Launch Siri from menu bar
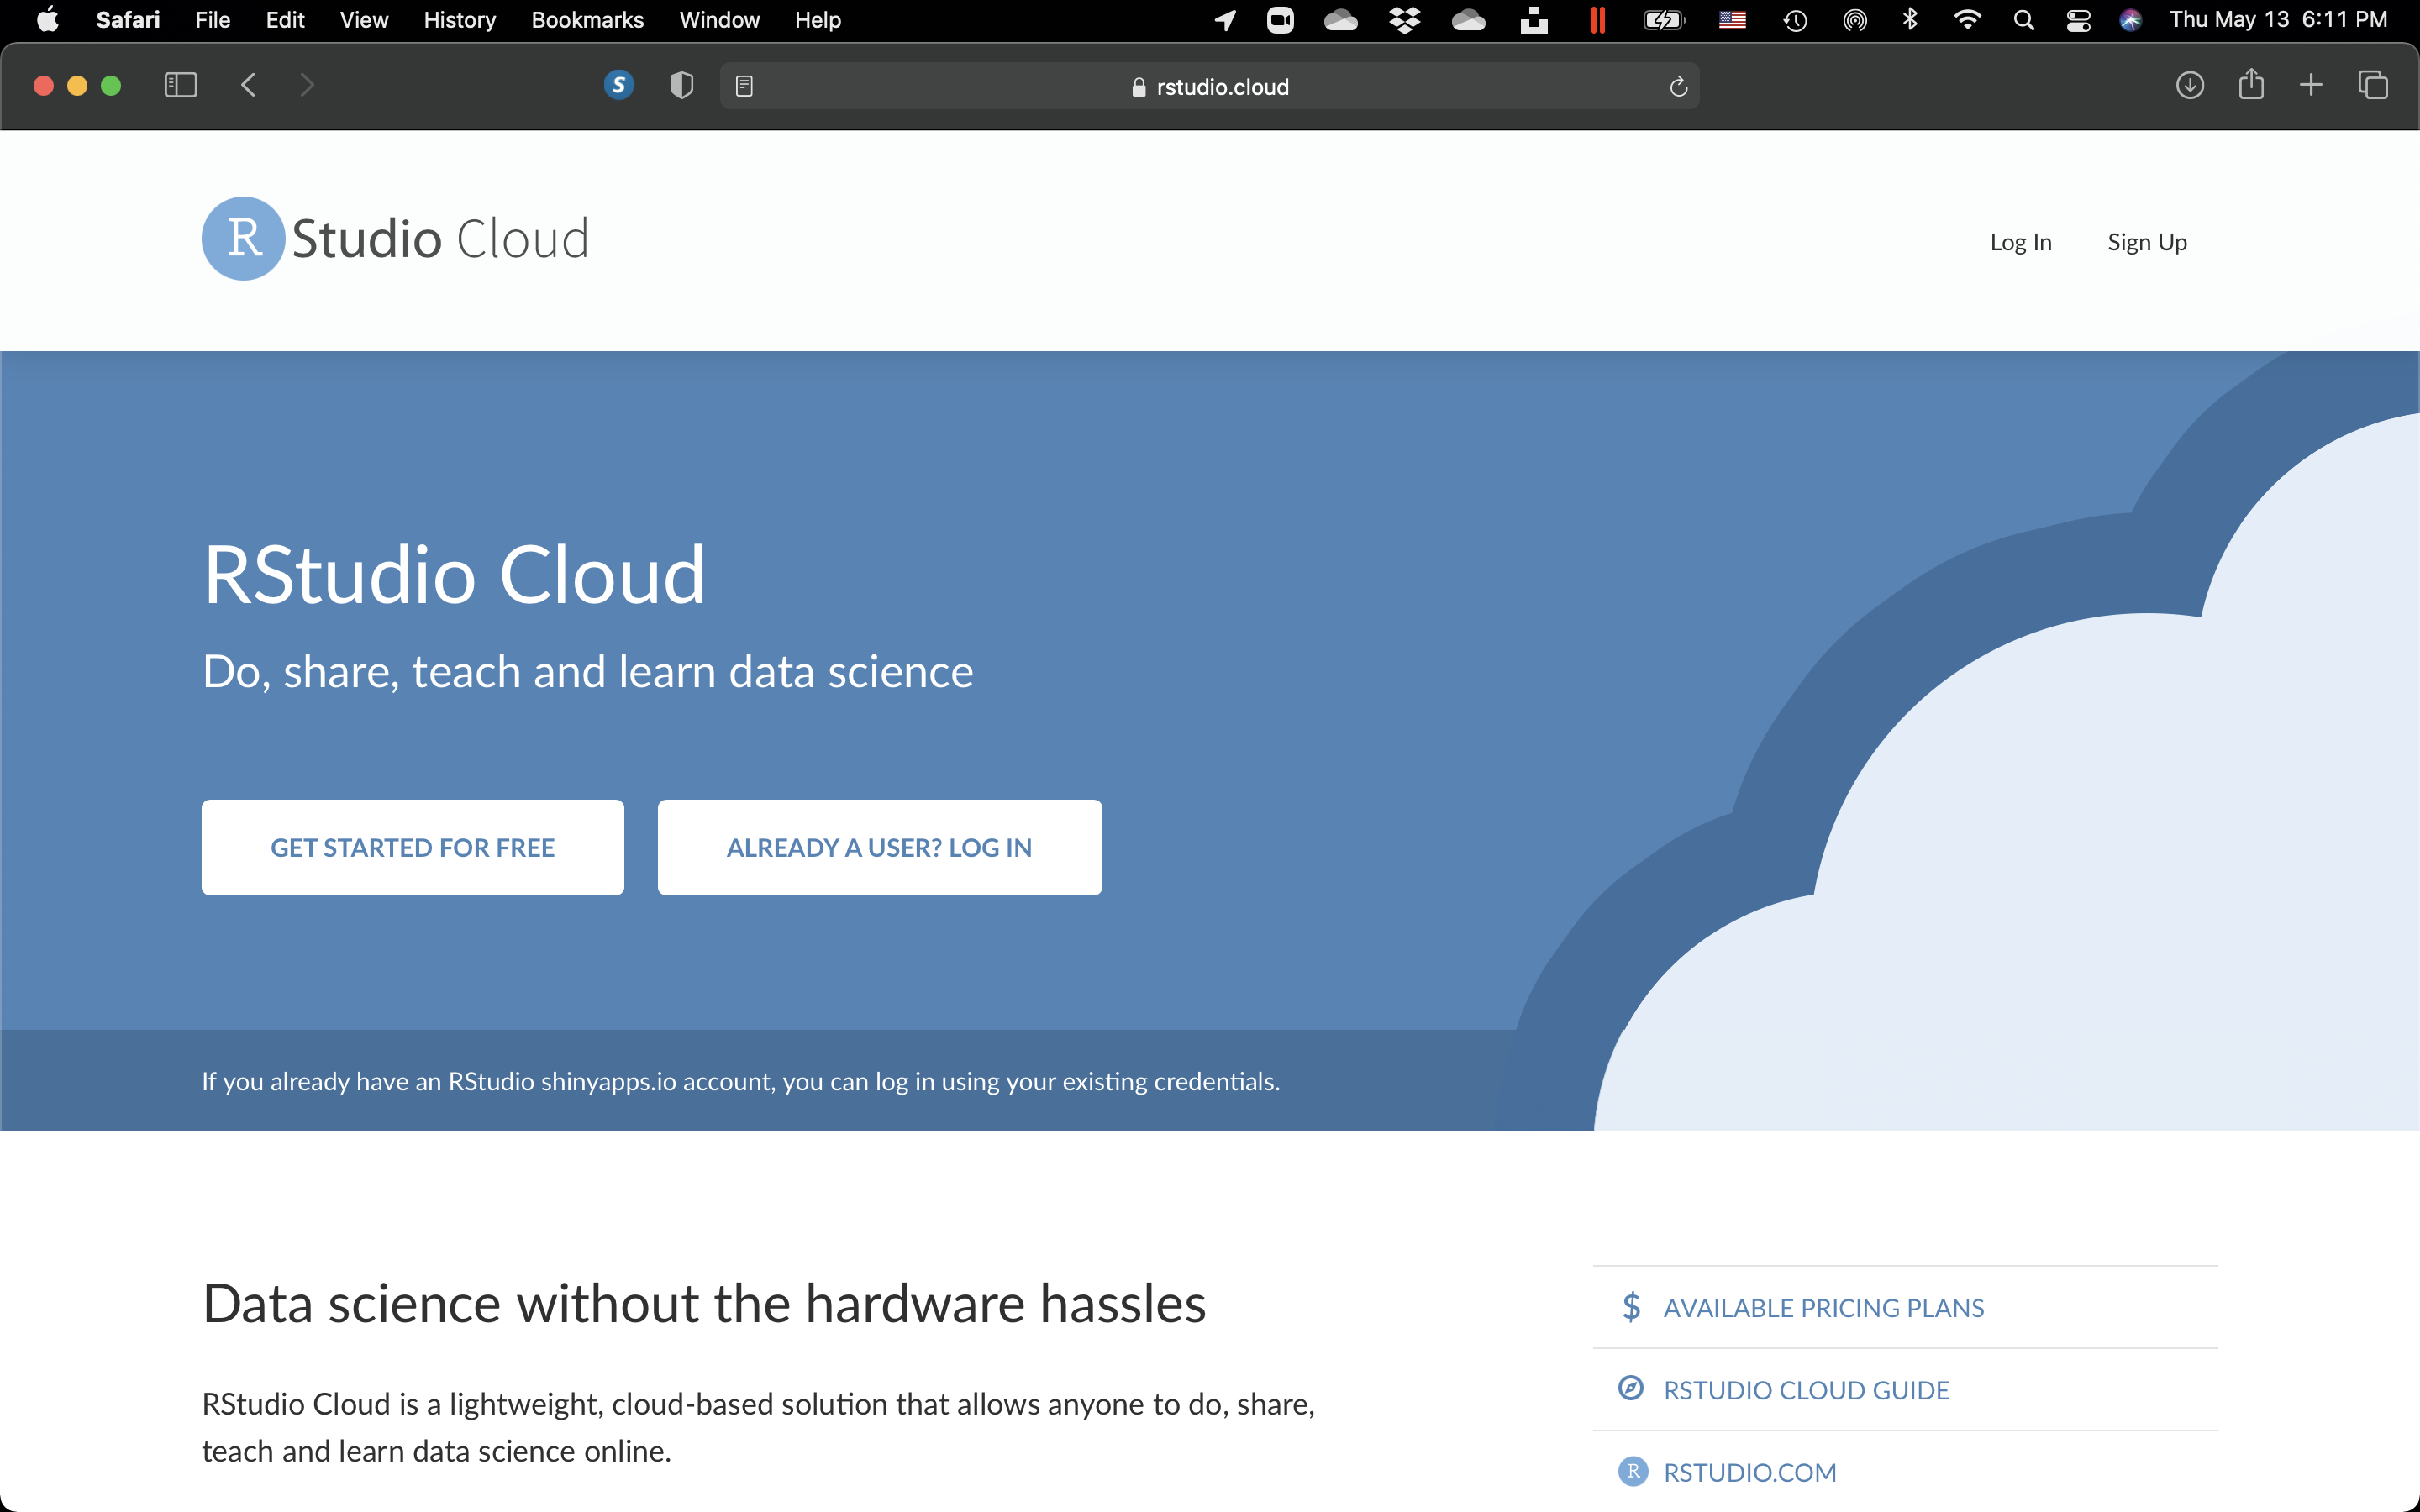Screen dimensions: 2420x1512 coord(2130,20)
